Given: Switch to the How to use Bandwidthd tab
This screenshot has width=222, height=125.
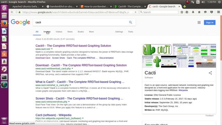Looking at the screenshot, I should [x=96, y=7].
